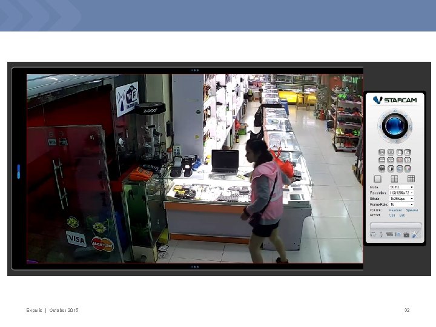Switch to nine-view grid layout

pyautogui.click(x=411, y=179)
